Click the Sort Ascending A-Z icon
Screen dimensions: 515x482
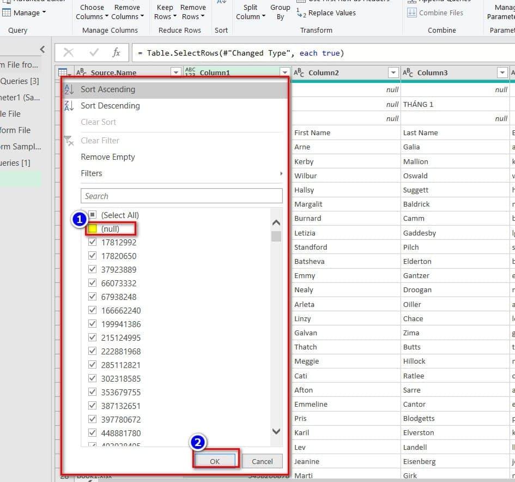69,89
